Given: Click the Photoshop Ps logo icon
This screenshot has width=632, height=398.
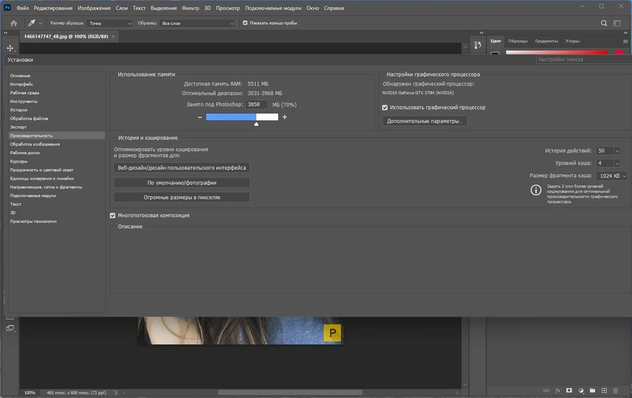Looking at the screenshot, I should [x=7, y=8].
